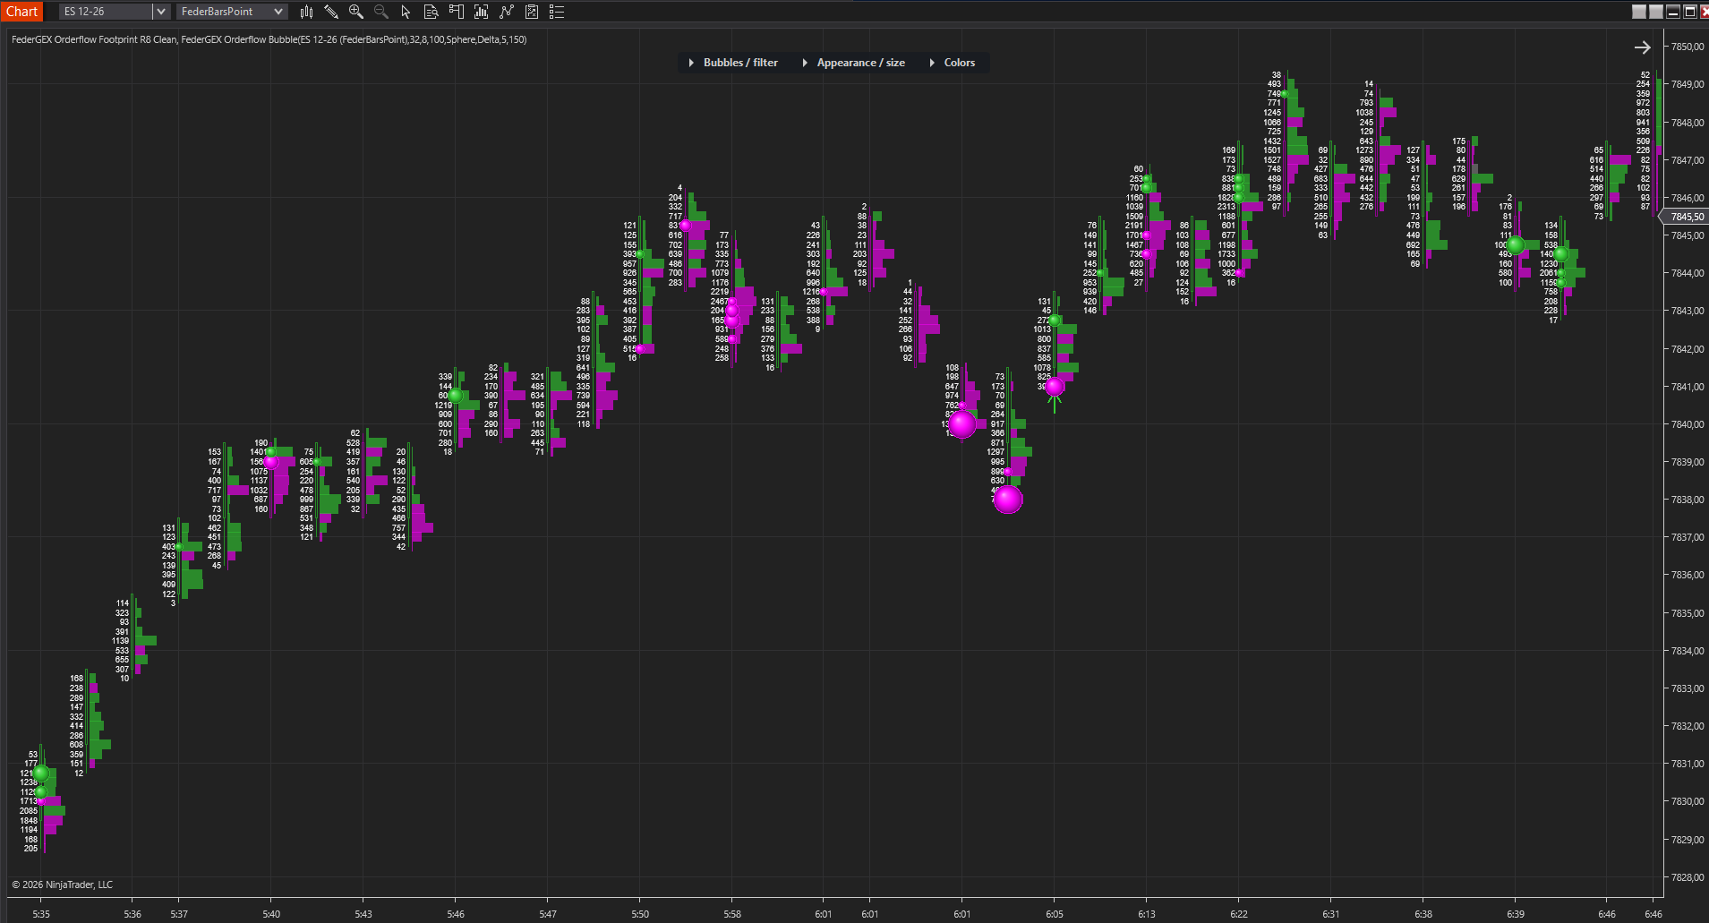Select the drawing tools pencil icon
This screenshot has width=1709, height=923.
point(331,12)
